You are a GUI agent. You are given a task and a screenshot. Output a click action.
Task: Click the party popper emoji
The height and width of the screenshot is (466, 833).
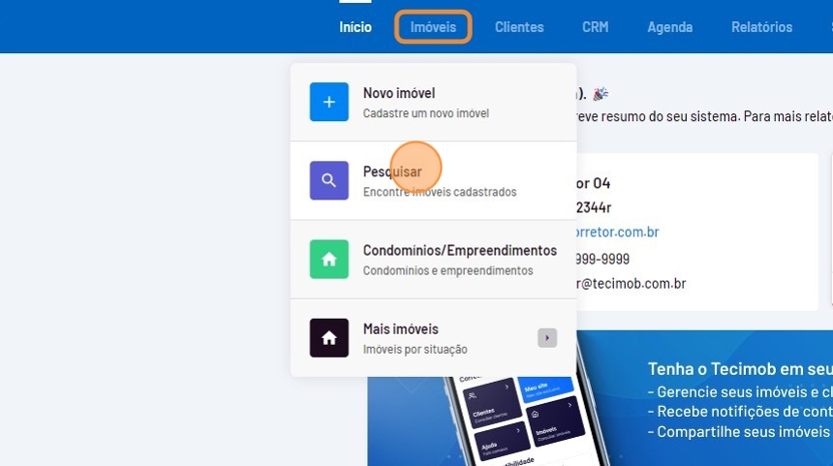[601, 94]
